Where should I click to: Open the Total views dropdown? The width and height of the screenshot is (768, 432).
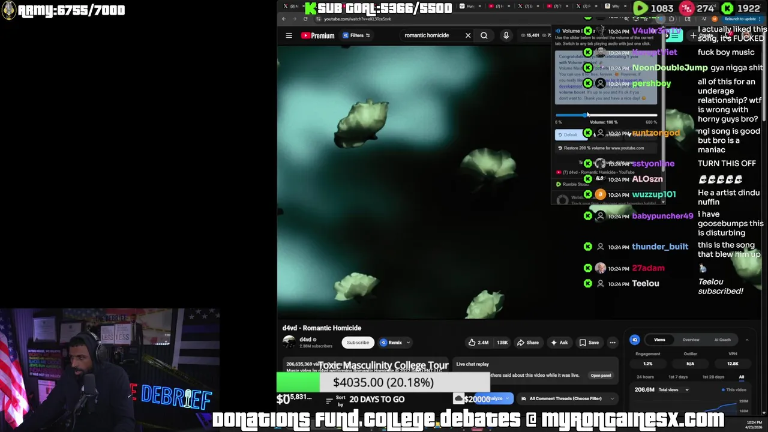674,390
